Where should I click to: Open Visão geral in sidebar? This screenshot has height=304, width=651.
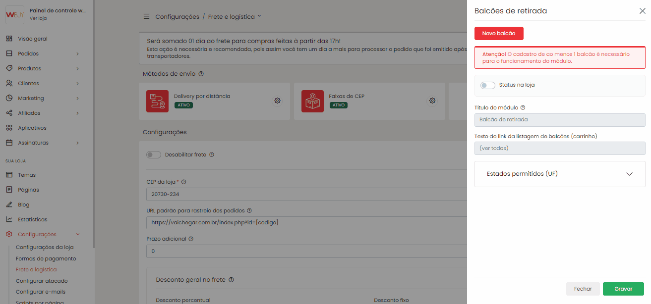33,39
